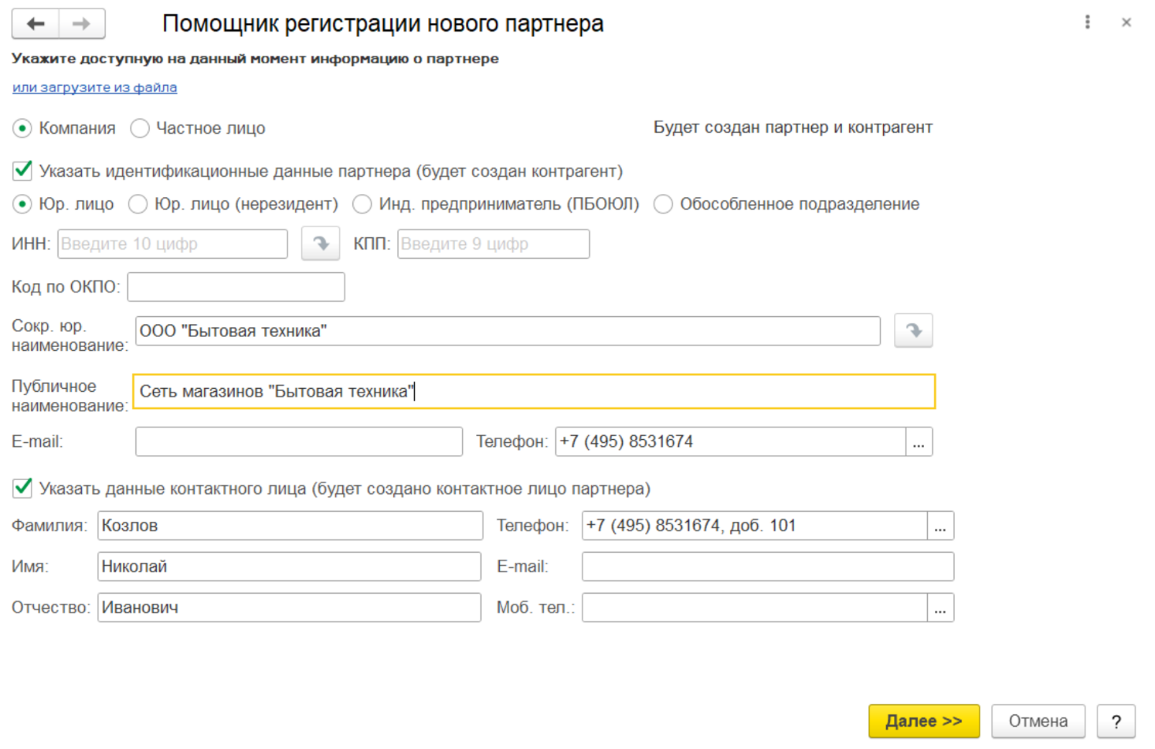Open the contact person phone ellipsis selector

pos(940,526)
